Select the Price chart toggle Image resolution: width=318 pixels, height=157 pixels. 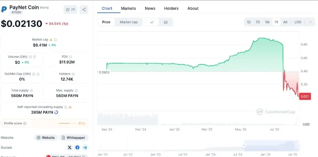point(106,22)
